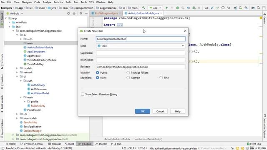Viewport: 267px width, 150px height.
Task: Start debugging with the bug icon
Action: click(x=177, y=8)
